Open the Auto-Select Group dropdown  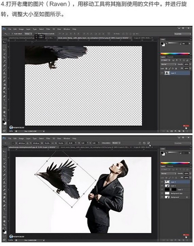click(x=28, y=34)
